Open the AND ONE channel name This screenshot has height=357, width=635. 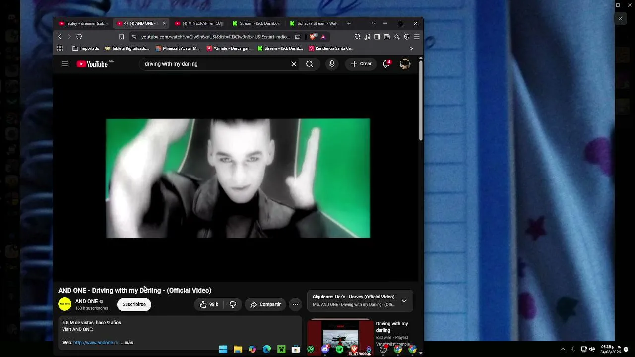pyautogui.click(x=86, y=301)
